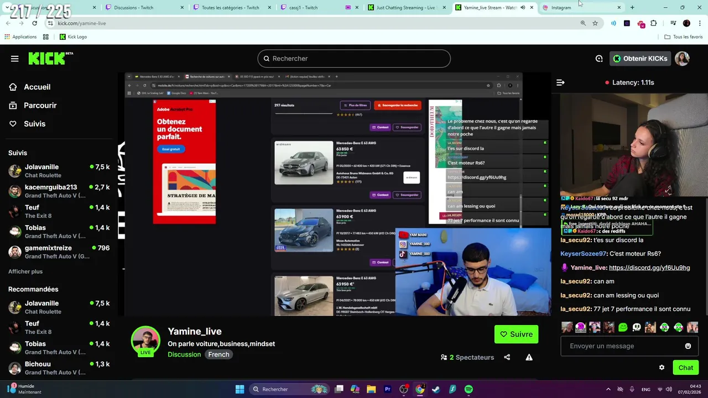The image size is (708, 398).
Task: Show hidden system tray icons chevron
Action: (x=607, y=389)
